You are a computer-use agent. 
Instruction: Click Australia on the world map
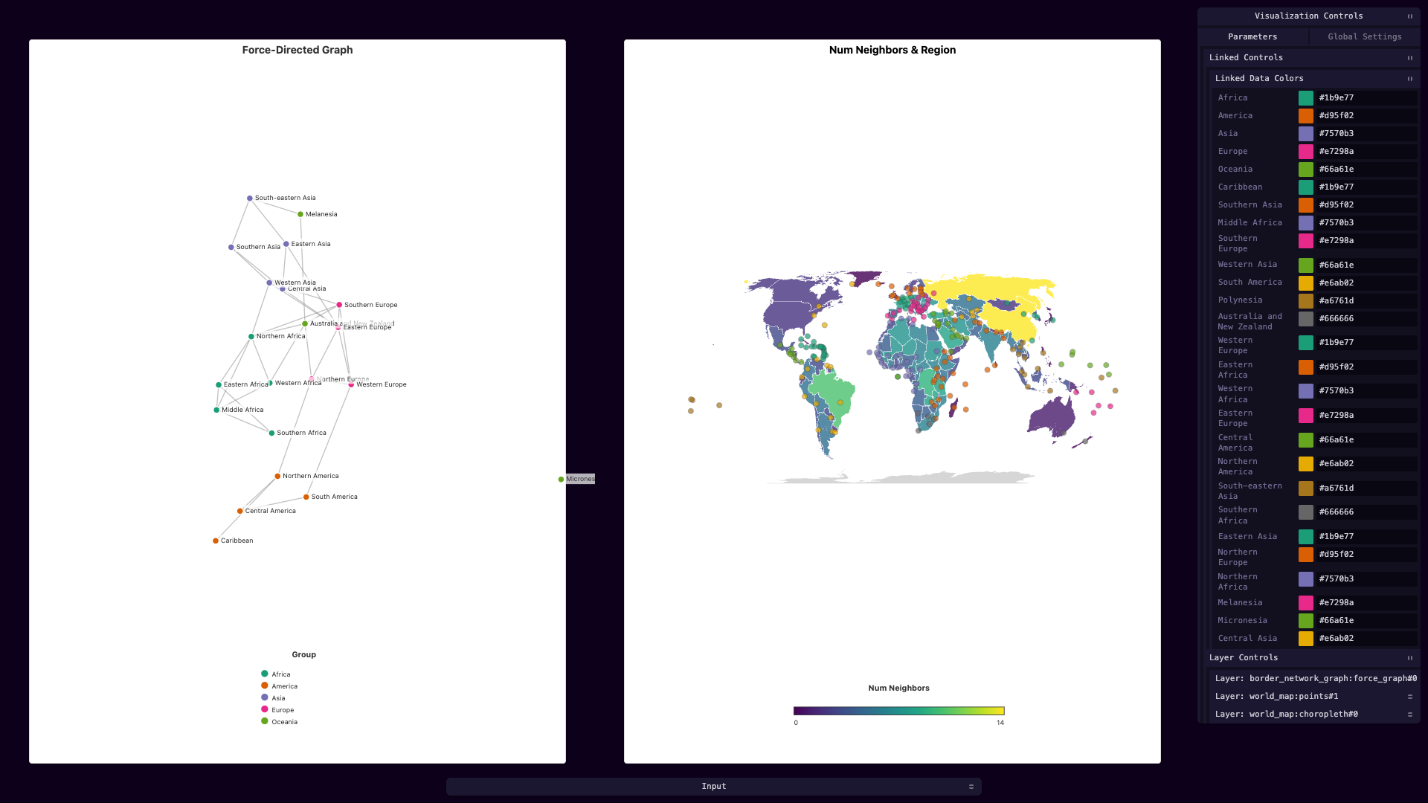[1052, 418]
